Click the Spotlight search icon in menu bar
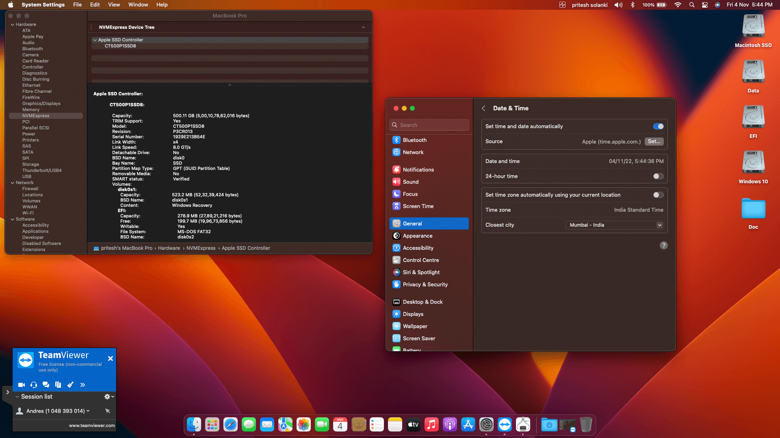780x438 pixels. point(692,5)
